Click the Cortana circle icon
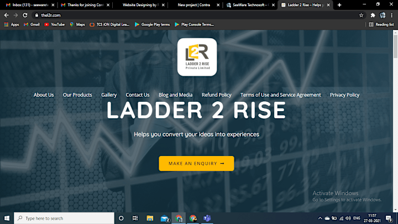This screenshot has width=398, height=224. [x=121, y=218]
